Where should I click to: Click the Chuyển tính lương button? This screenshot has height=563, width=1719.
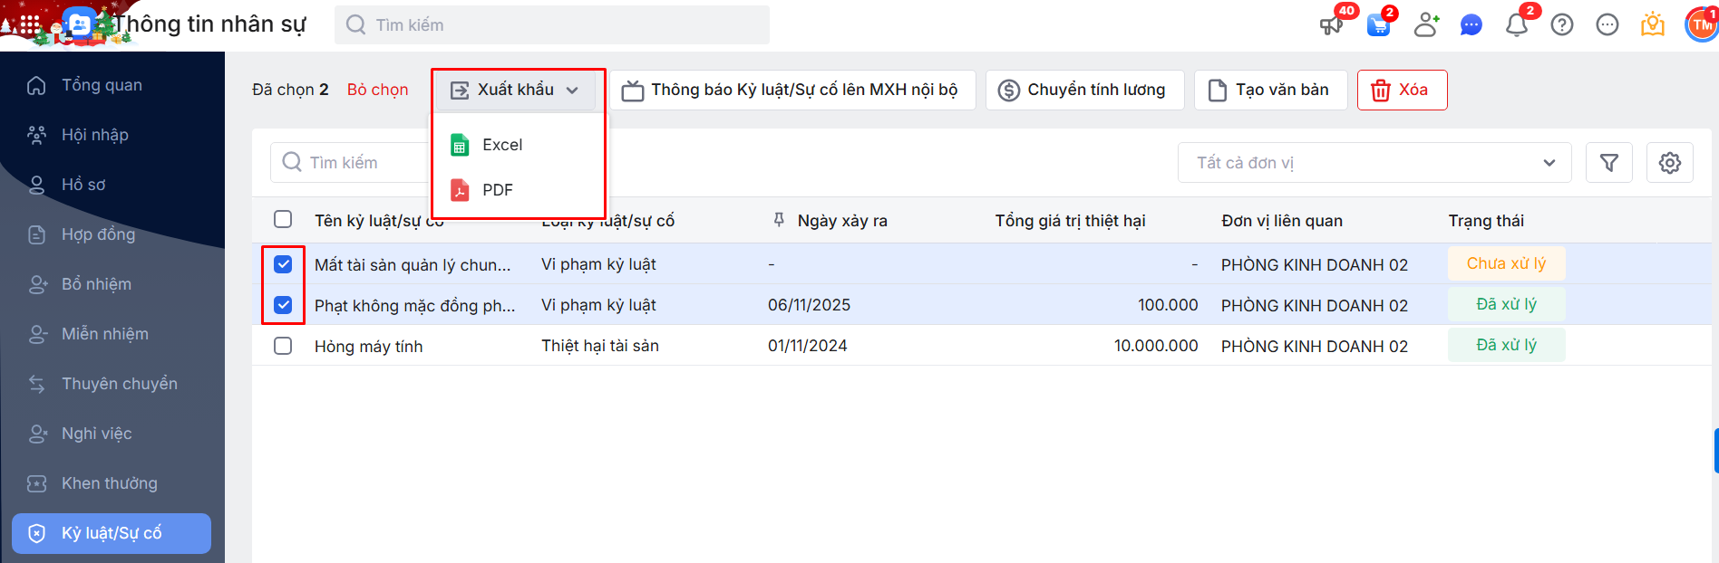(x=1085, y=91)
